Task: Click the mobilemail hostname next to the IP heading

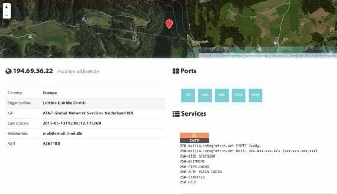Action: point(78,71)
